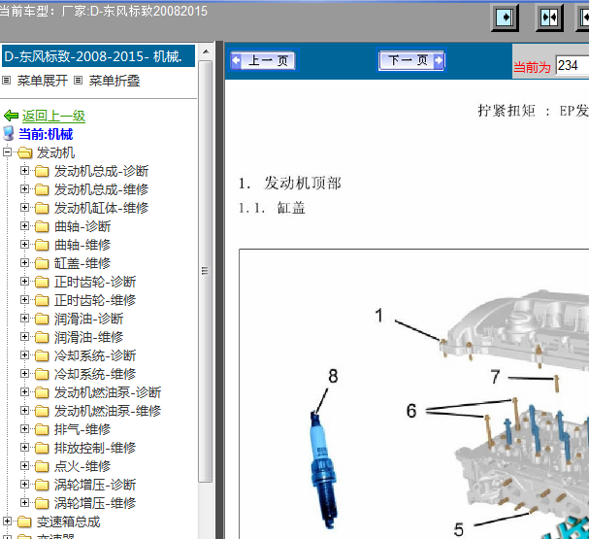The height and width of the screenshot is (539, 589).
Task: Go to next page (下一页)
Action: tap(411, 60)
